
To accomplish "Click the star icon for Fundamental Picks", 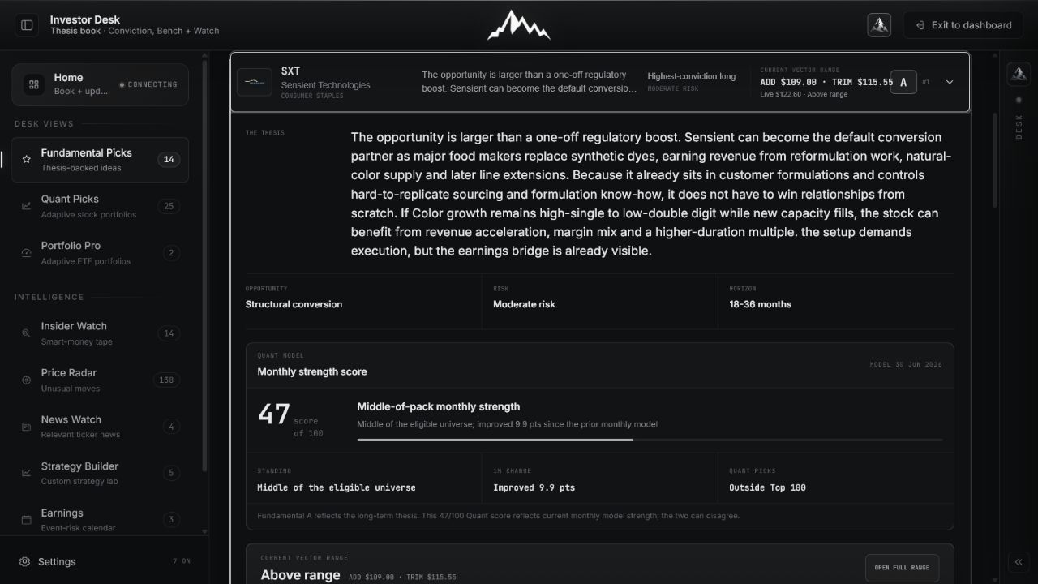I will [x=27, y=160].
